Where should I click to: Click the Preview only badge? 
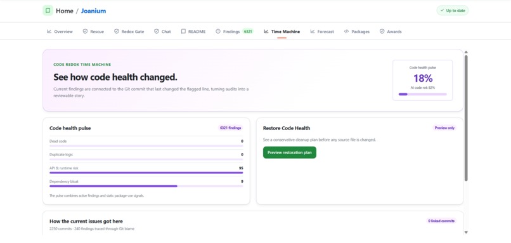click(444, 128)
